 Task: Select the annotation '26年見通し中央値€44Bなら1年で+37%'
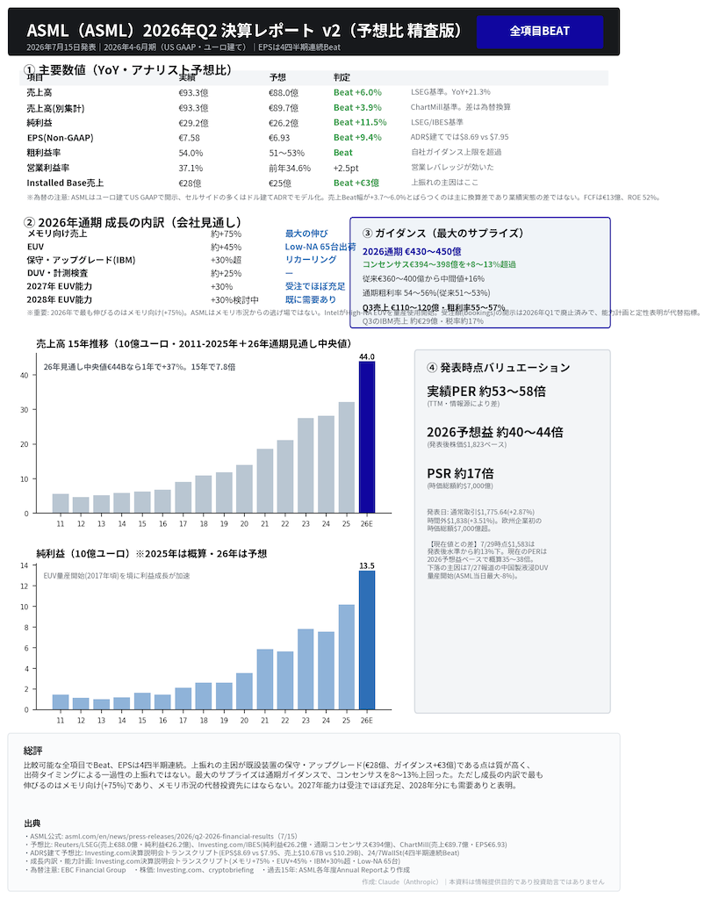coord(116,367)
